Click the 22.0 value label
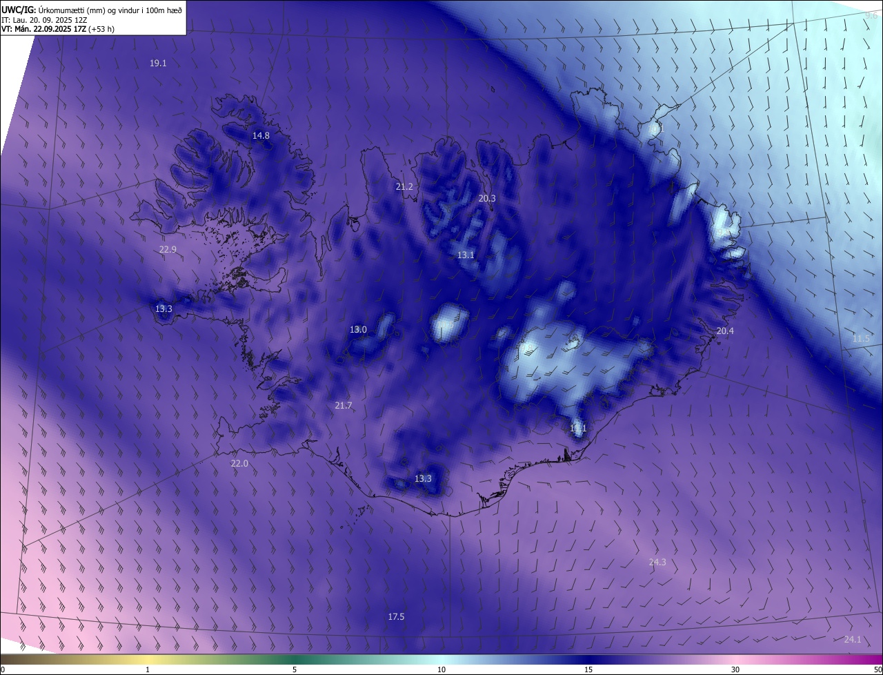Image resolution: width=883 pixels, height=675 pixels. (239, 463)
